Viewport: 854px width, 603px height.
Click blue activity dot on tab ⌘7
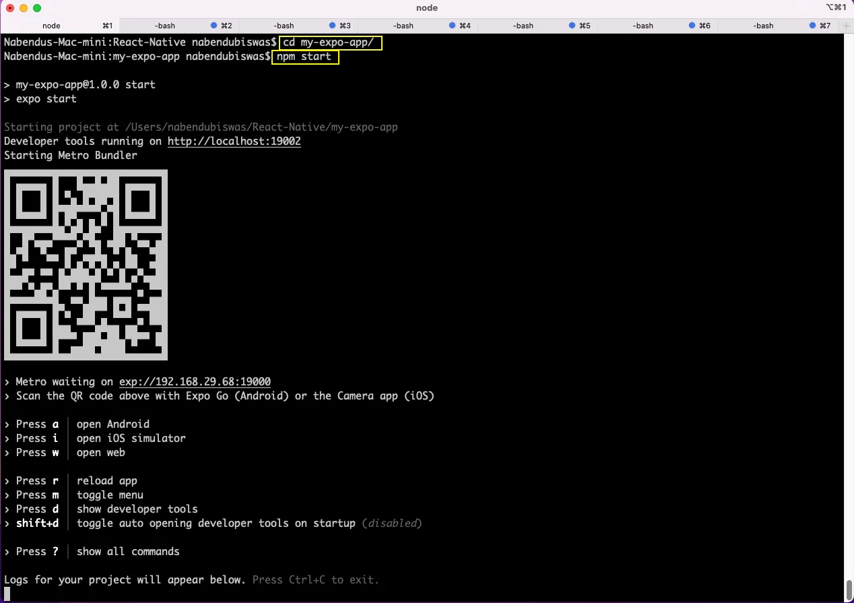pos(812,26)
